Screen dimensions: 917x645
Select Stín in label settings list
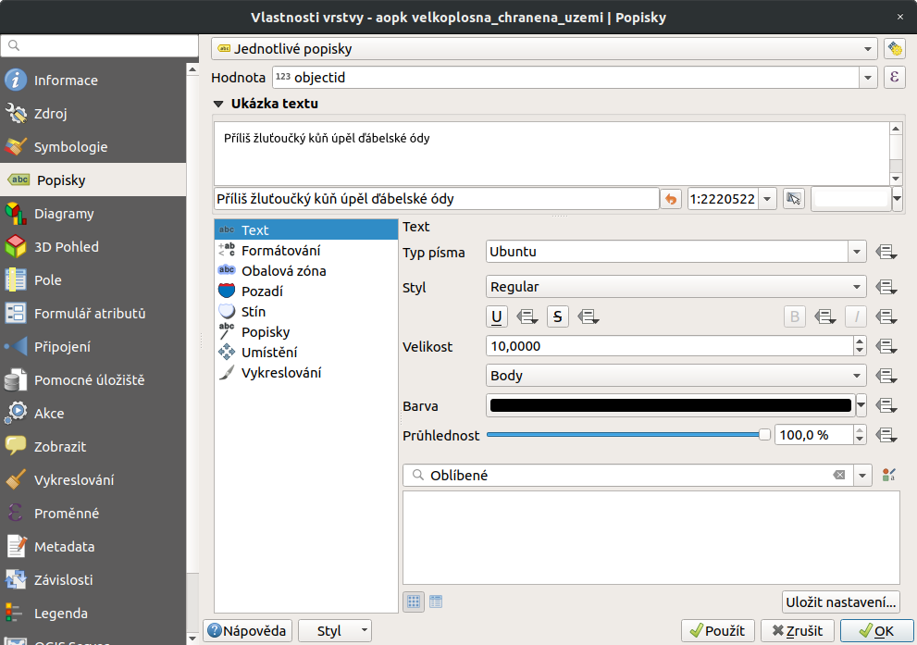[x=306, y=312]
